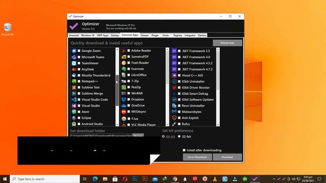
Task: Click the Dropbox icon
Action: tap(124, 100)
